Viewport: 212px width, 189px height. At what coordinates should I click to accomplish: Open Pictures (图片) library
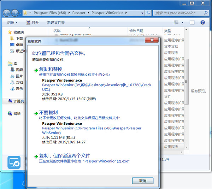tap(17, 76)
